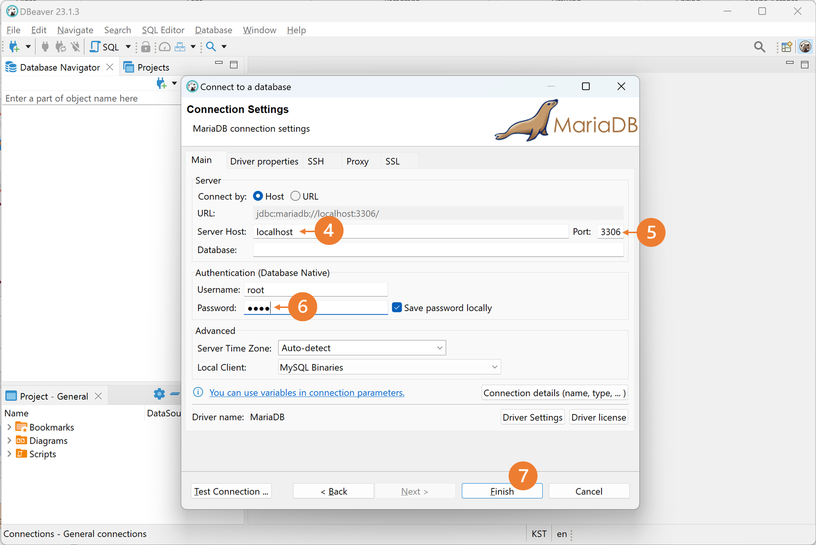Click the Reconnect plug icon with refresh arrows
Viewport: 816px width, 545px height.
point(60,46)
